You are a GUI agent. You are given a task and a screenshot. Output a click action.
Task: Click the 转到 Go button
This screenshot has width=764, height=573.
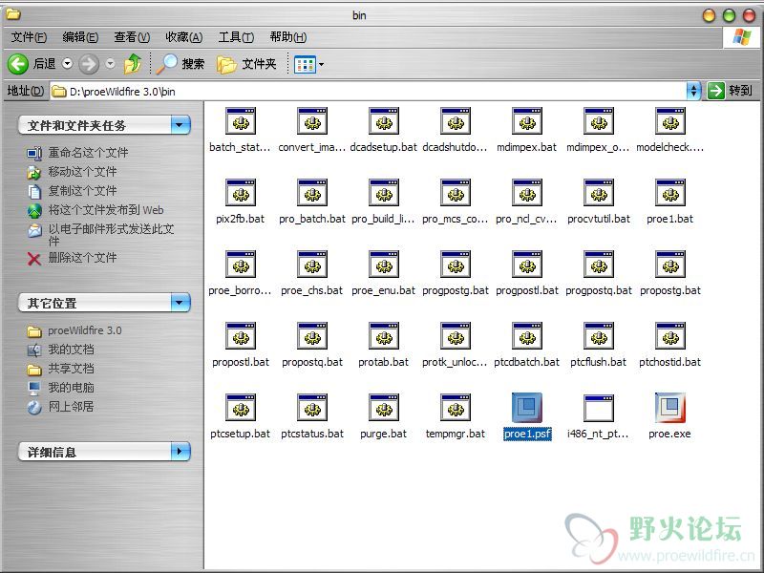point(730,91)
